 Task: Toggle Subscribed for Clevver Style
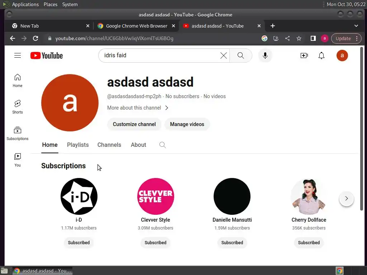point(156,243)
